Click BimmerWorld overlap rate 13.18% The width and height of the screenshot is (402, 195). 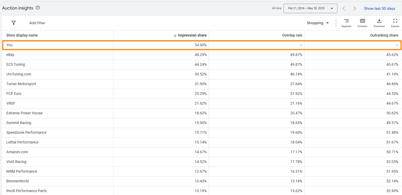(296, 181)
